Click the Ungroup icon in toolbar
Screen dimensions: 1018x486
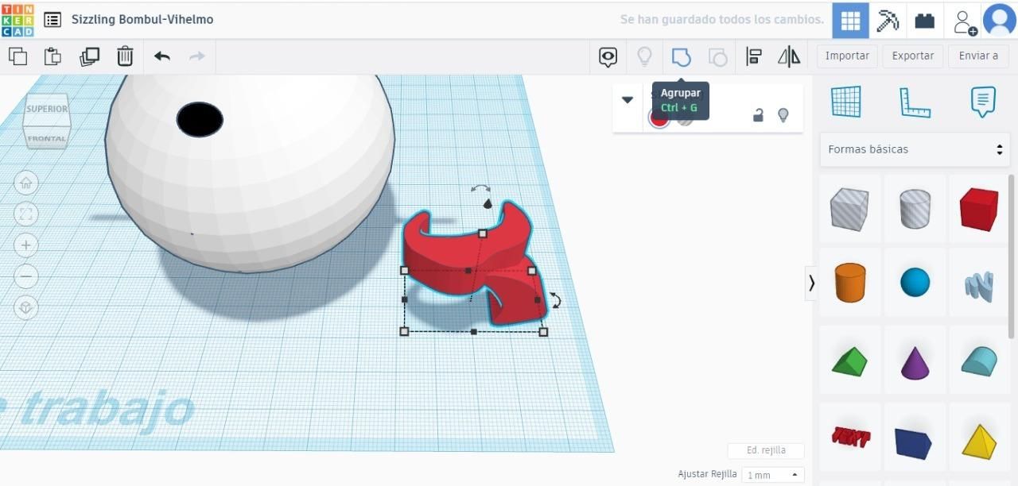(717, 56)
